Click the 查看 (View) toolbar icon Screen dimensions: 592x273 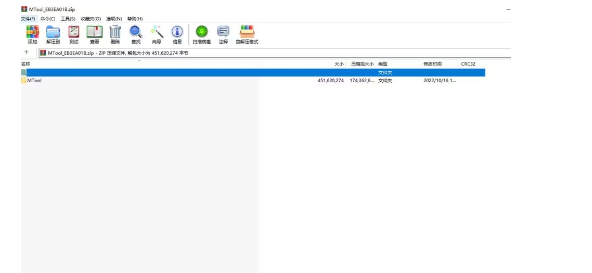click(94, 32)
